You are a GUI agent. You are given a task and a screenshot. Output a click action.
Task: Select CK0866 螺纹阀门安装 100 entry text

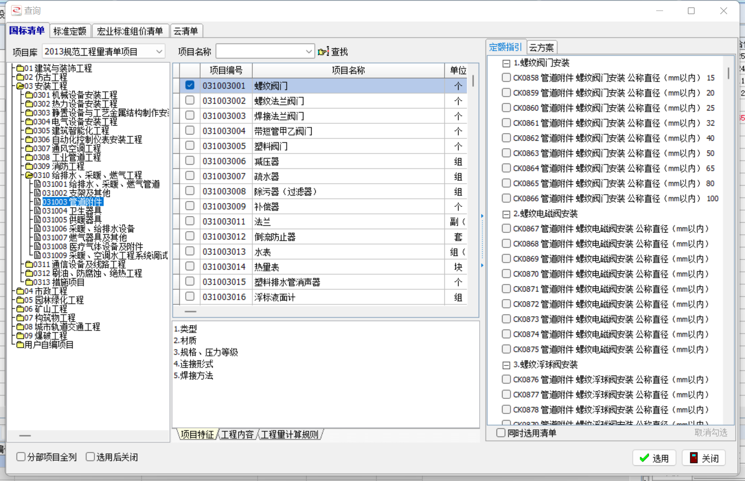615,198
